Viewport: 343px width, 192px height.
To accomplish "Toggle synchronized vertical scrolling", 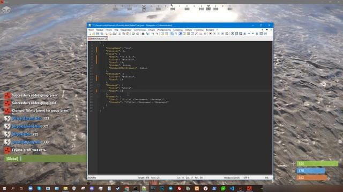I will pyautogui.click(x=162, y=34).
